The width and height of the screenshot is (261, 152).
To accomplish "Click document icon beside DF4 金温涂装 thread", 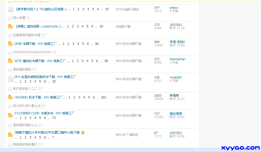I will pos(11,79).
